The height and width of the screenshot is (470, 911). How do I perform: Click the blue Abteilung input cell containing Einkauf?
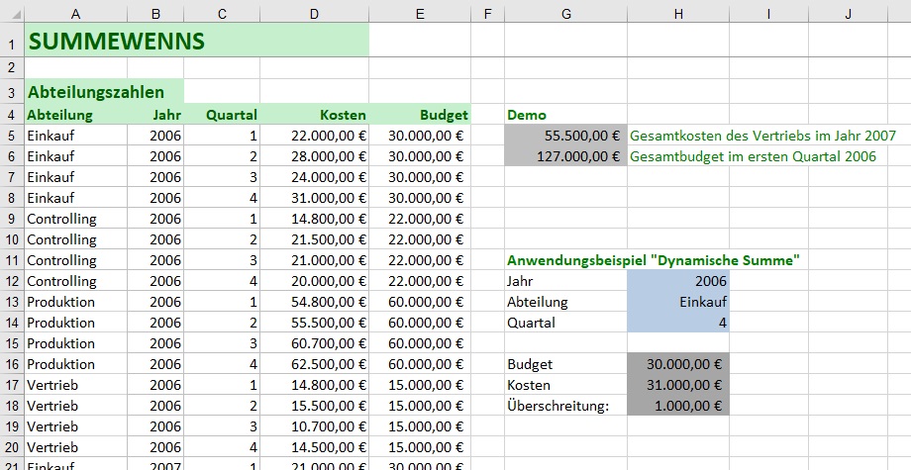(677, 302)
